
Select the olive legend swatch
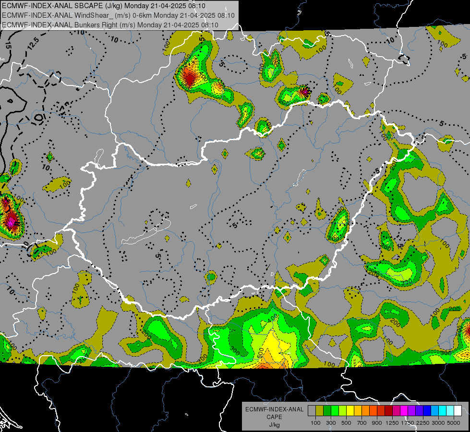(320, 411)
